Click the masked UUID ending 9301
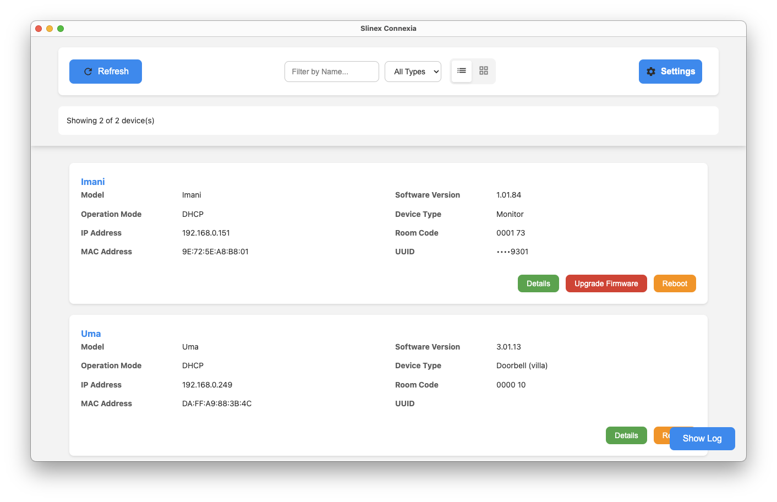 [x=512, y=252]
